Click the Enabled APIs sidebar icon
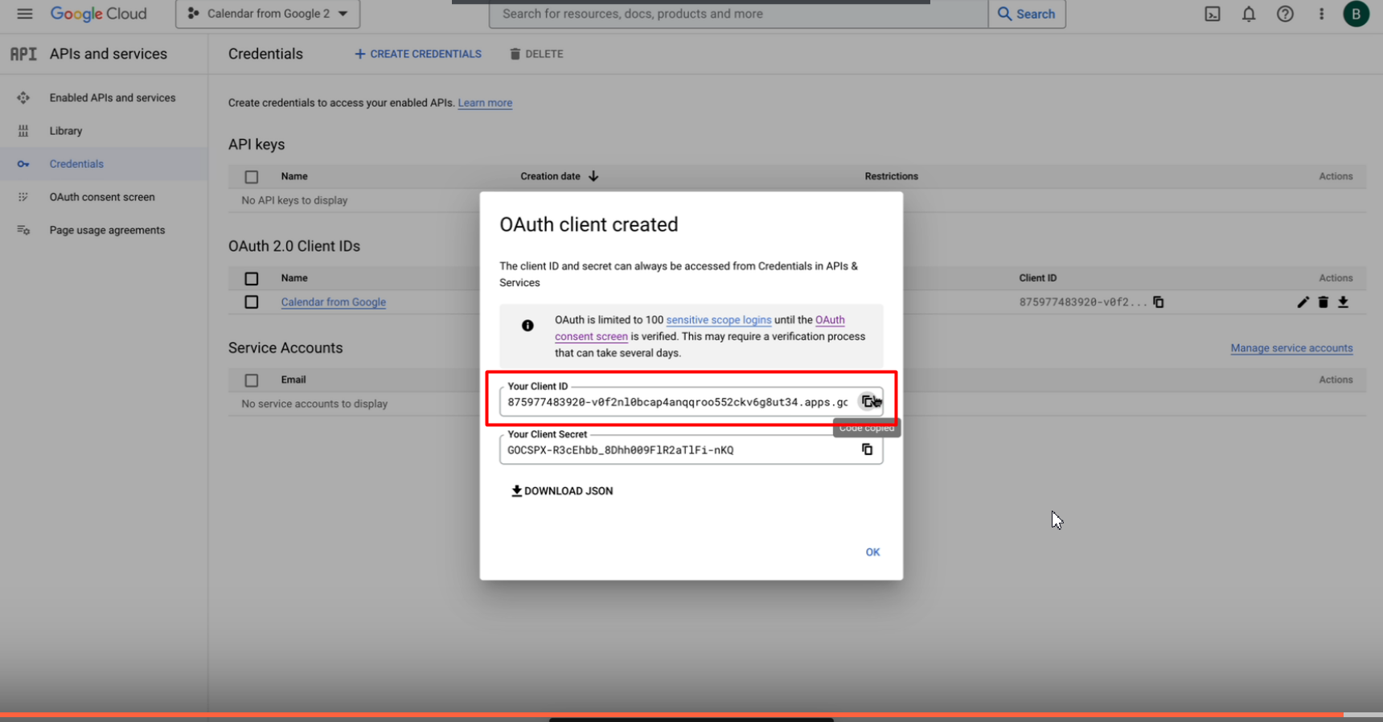 point(23,97)
